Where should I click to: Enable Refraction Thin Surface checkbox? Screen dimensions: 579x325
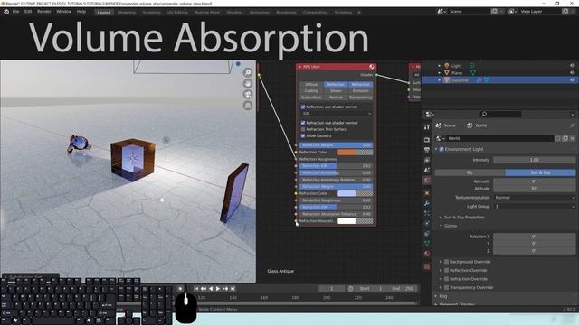[x=303, y=129]
